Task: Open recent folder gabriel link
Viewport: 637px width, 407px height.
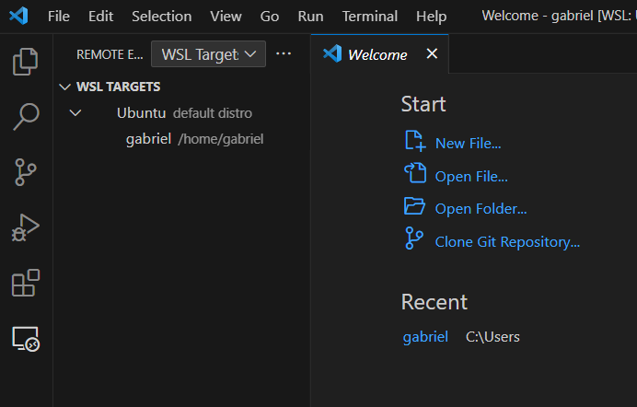Action: coord(425,337)
